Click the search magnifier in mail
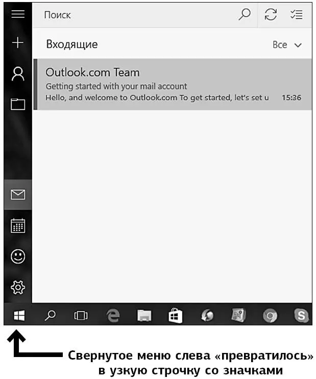The width and height of the screenshot is (316, 379). [245, 14]
